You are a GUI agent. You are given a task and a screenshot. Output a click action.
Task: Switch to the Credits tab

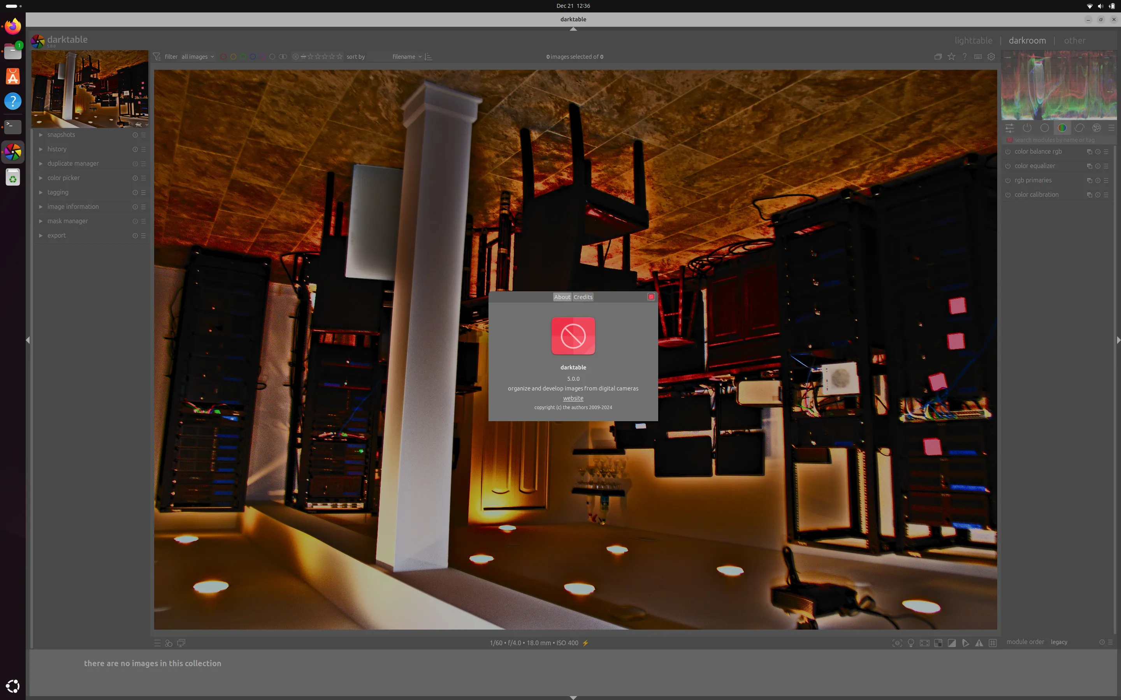[x=583, y=297]
